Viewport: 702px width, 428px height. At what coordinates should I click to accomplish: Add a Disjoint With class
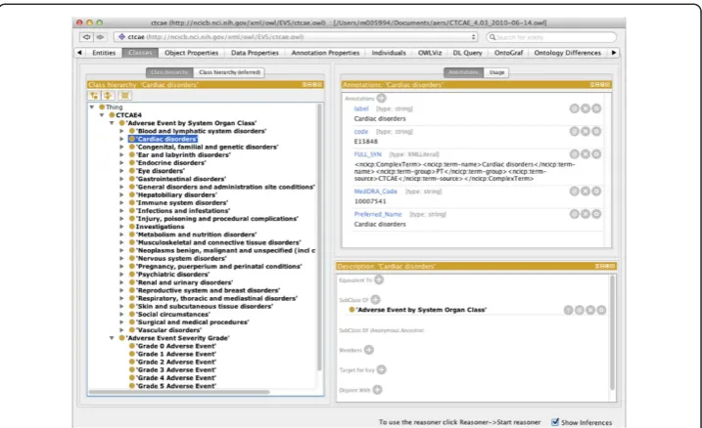(377, 390)
